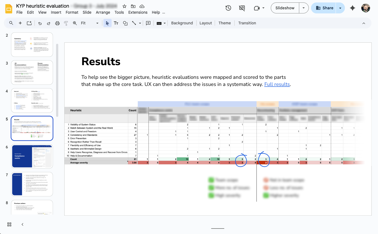Open the Insert menu
The height and width of the screenshot is (234, 378).
[56, 12]
